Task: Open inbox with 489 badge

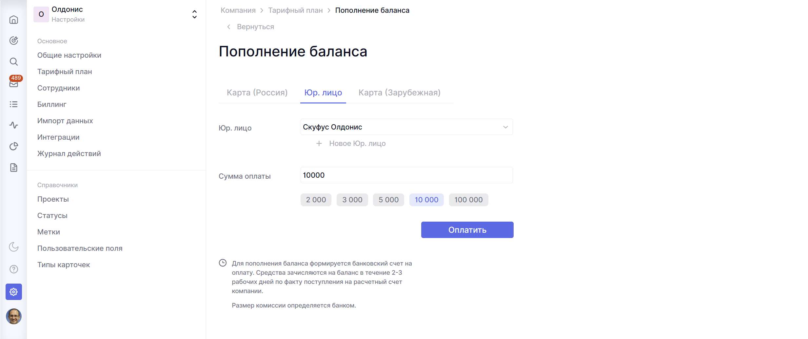Action: (x=13, y=83)
